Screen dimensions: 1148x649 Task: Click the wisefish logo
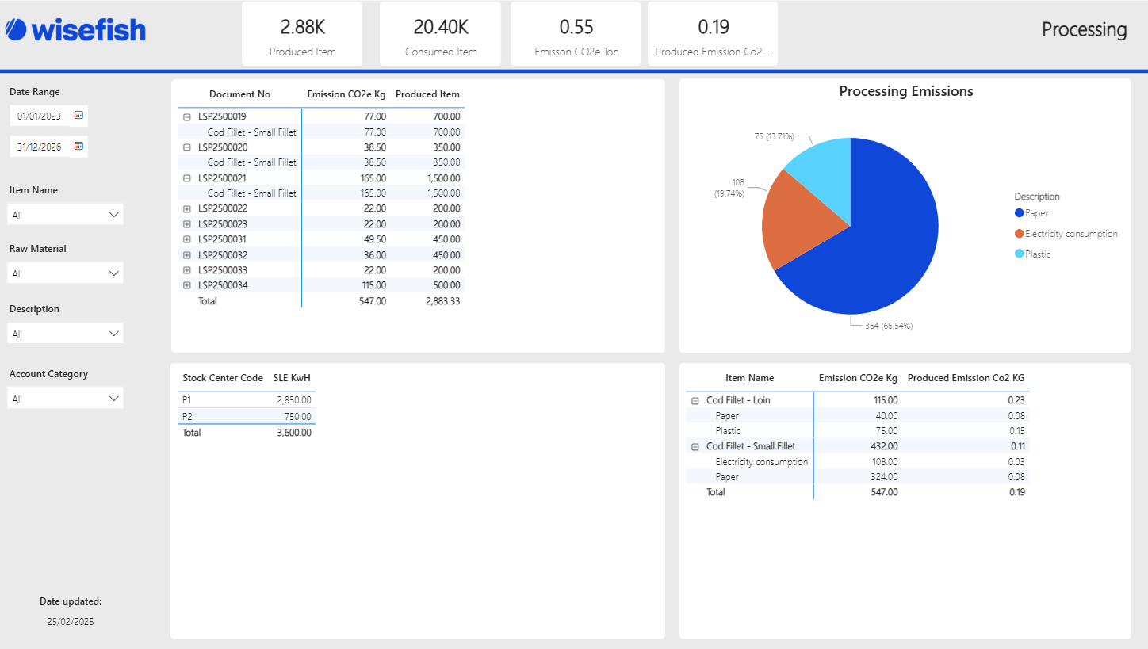(x=76, y=30)
